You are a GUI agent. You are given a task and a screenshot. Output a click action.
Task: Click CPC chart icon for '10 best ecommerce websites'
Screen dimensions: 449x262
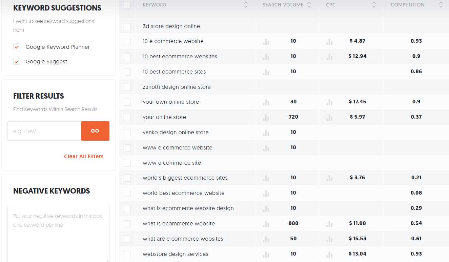pyautogui.click(x=329, y=57)
